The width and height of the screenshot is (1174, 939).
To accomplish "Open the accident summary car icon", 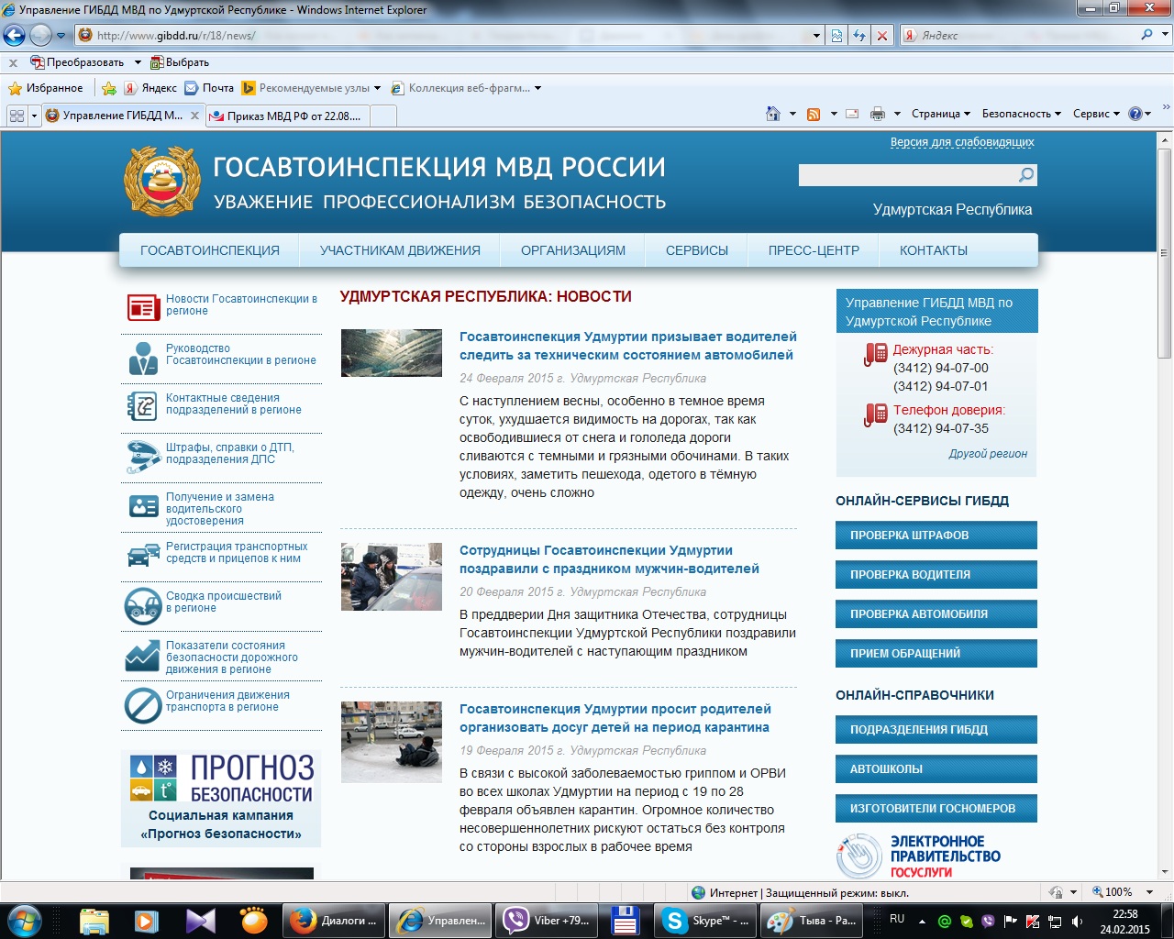I will 143,606.
